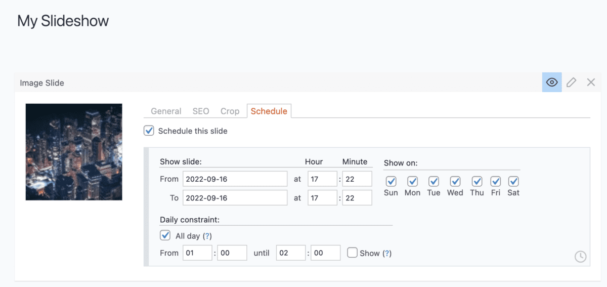Click the From hour field showing 17
The width and height of the screenshot is (607, 287).
click(x=322, y=179)
